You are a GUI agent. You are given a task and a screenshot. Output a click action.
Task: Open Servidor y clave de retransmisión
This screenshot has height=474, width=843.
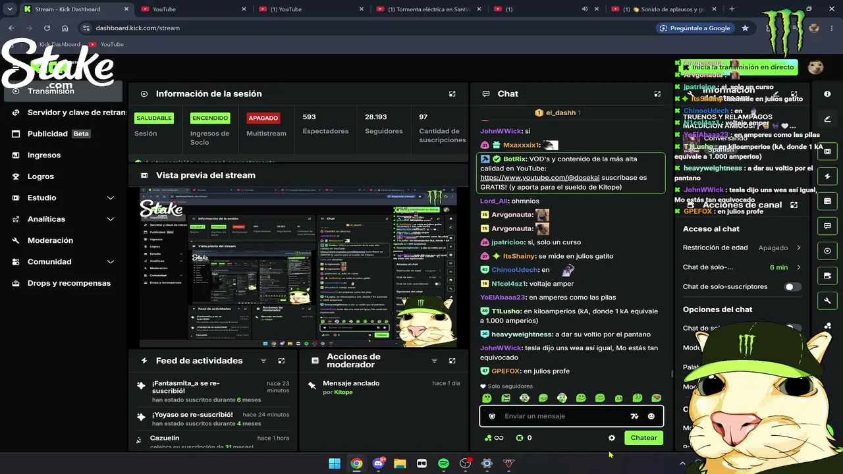click(65, 113)
